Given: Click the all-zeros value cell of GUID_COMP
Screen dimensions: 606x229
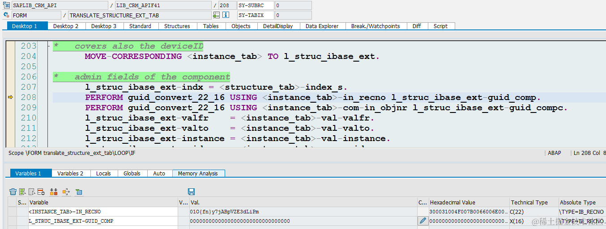Looking at the screenshot, I should [303, 221].
